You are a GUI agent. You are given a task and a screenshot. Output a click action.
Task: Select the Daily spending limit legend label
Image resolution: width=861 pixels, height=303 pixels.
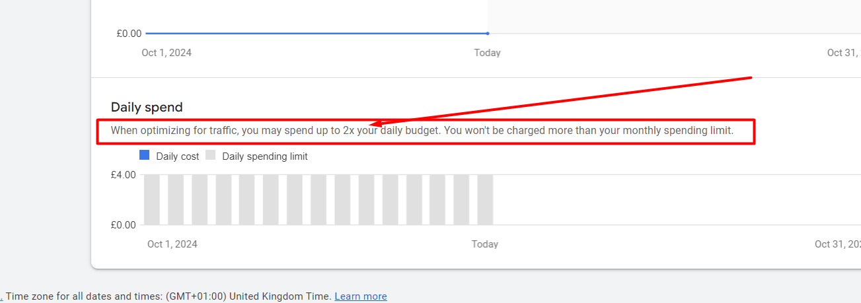click(x=264, y=156)
